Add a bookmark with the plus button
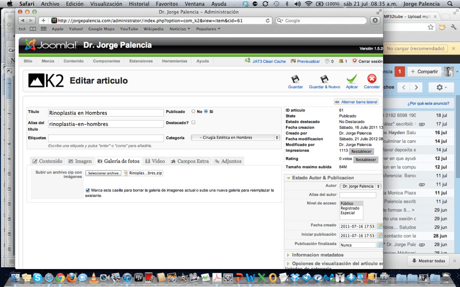Viewport: 460px width, 287px height. (x=43, y=20)
